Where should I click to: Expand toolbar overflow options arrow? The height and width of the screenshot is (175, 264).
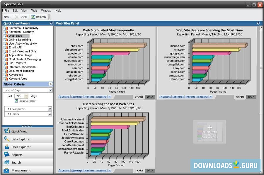(49, 17)
